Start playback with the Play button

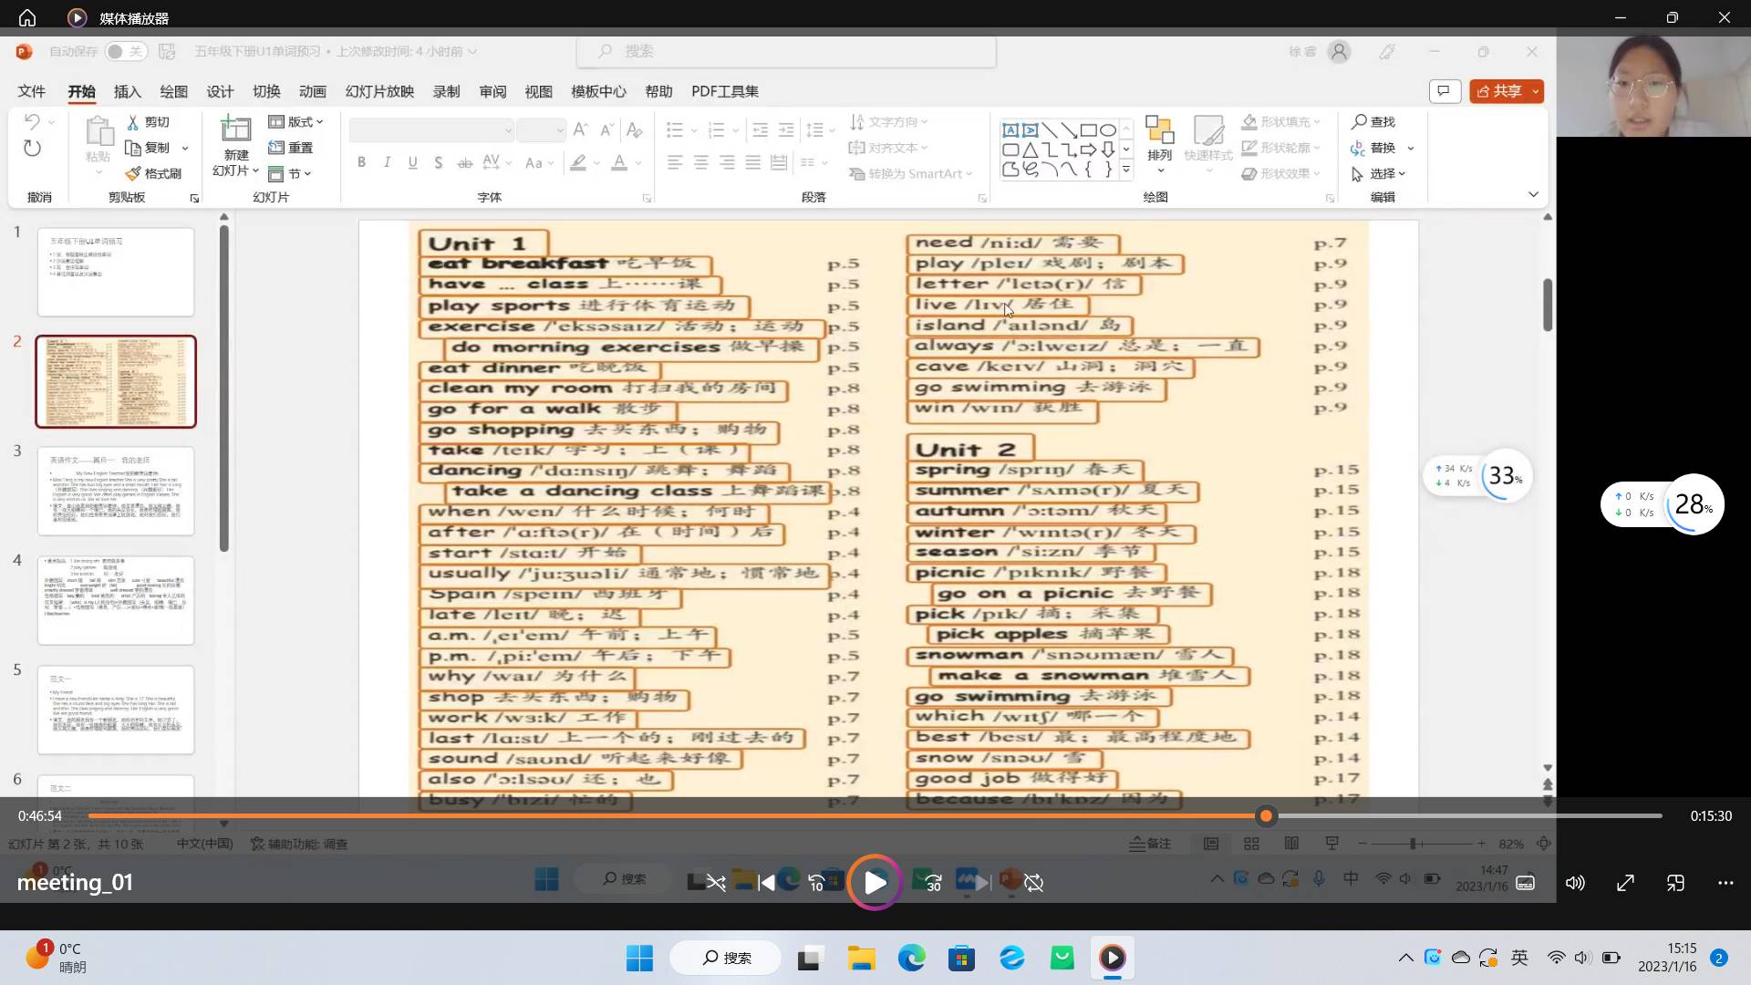[x=875, y=882]
